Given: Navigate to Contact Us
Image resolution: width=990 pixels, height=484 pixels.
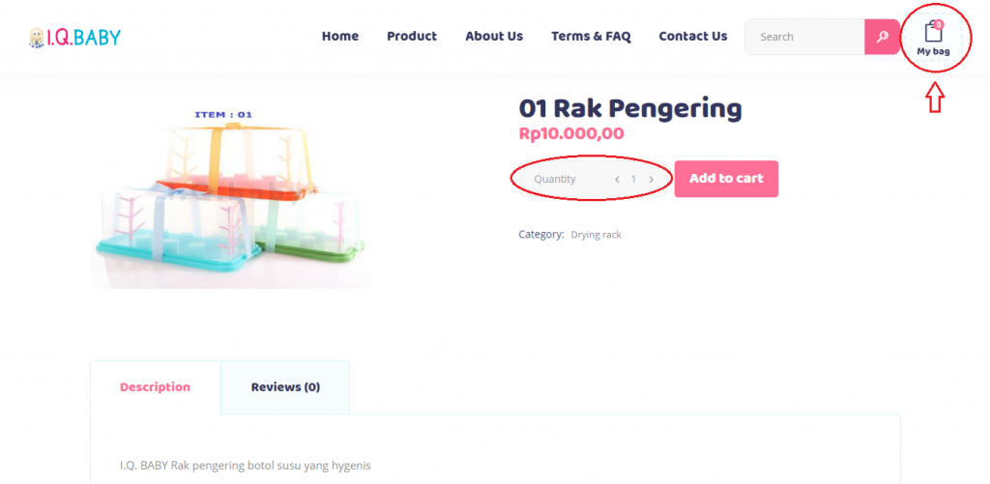Looking at the screenshot, I should pyautogui.click(x=693, y=37).
